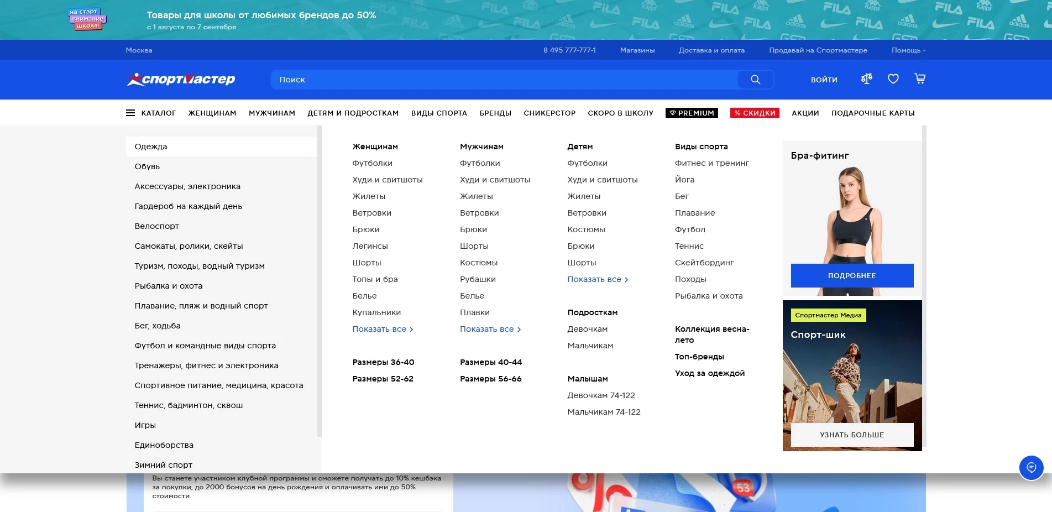Expand Показать все under Детям
The height and width of the screenshot is (512, 1052).
click(597, 279)
